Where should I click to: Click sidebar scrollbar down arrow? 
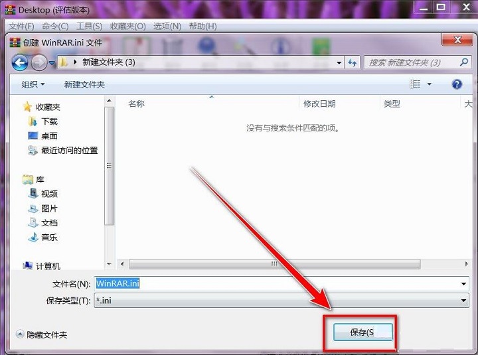pyautogui.click(x=110, y=264)
